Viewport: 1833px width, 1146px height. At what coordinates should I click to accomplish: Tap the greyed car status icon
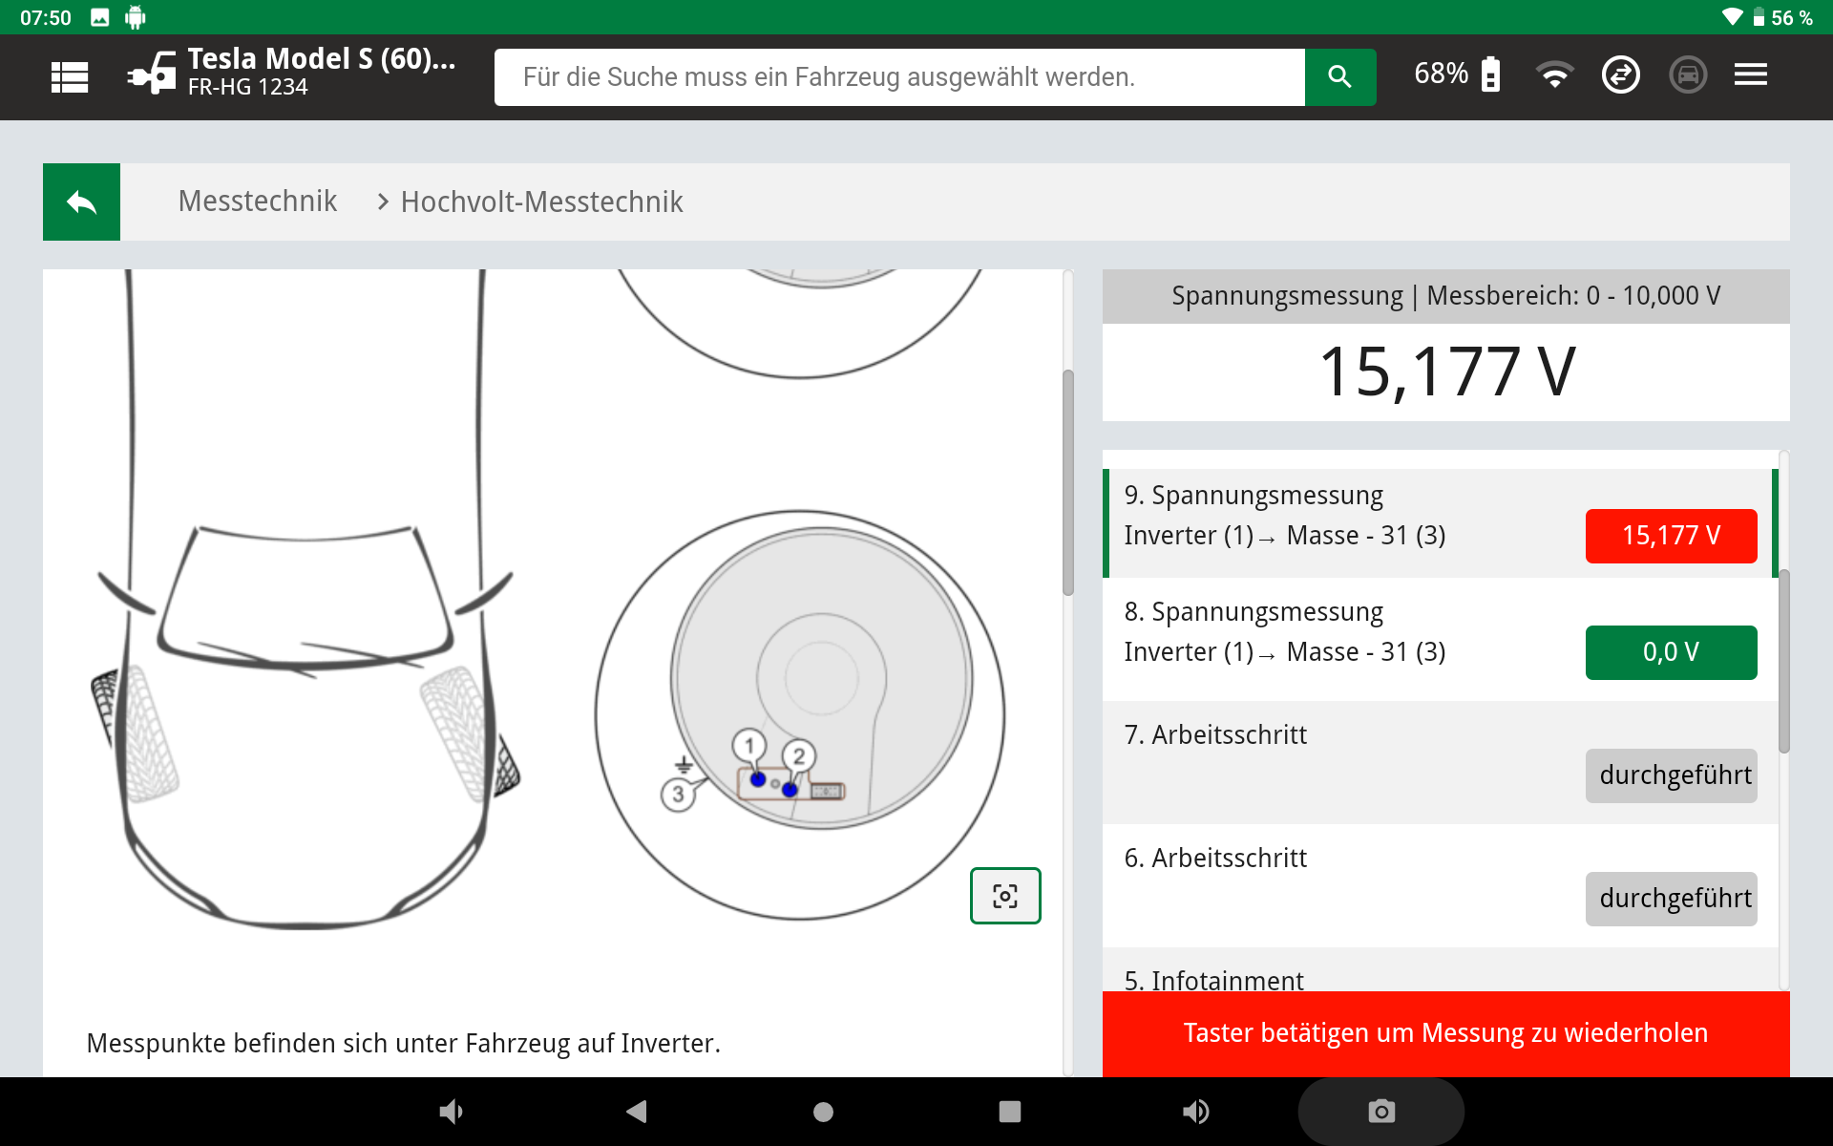click(1687, 74)
